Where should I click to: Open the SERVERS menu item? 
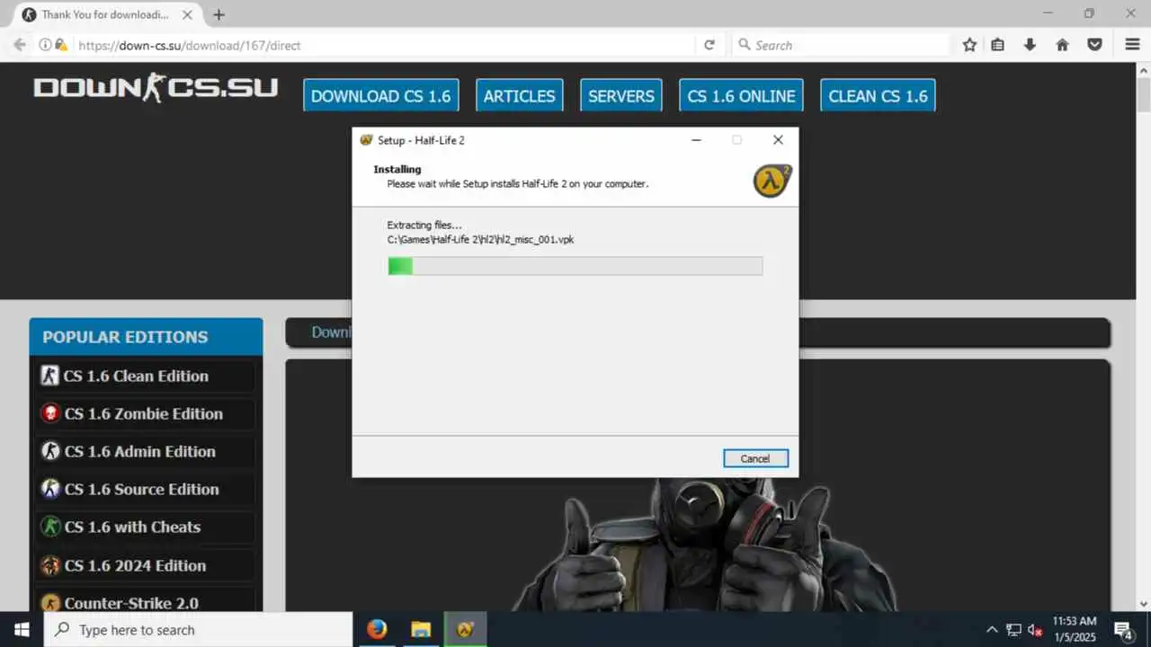(621, 96)
